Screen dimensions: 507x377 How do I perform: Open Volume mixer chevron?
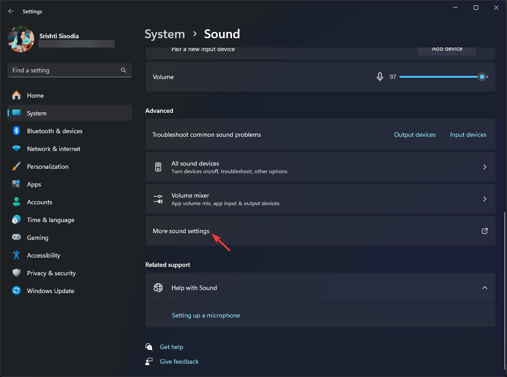coord(485,199)
